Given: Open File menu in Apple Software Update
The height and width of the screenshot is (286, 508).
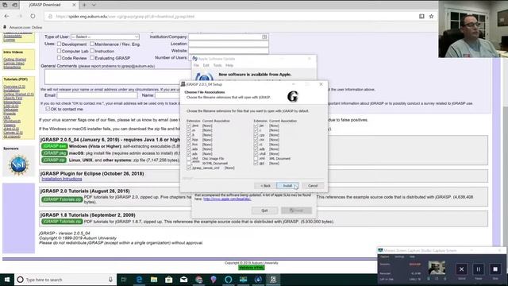Looking at the screenshot, I should 196,65.
